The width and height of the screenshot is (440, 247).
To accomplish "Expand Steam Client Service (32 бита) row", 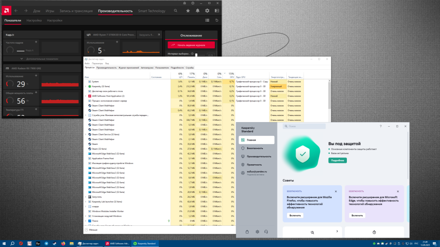I will point(85,134).
